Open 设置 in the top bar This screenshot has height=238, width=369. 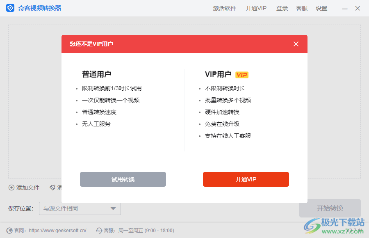[321, 8]
